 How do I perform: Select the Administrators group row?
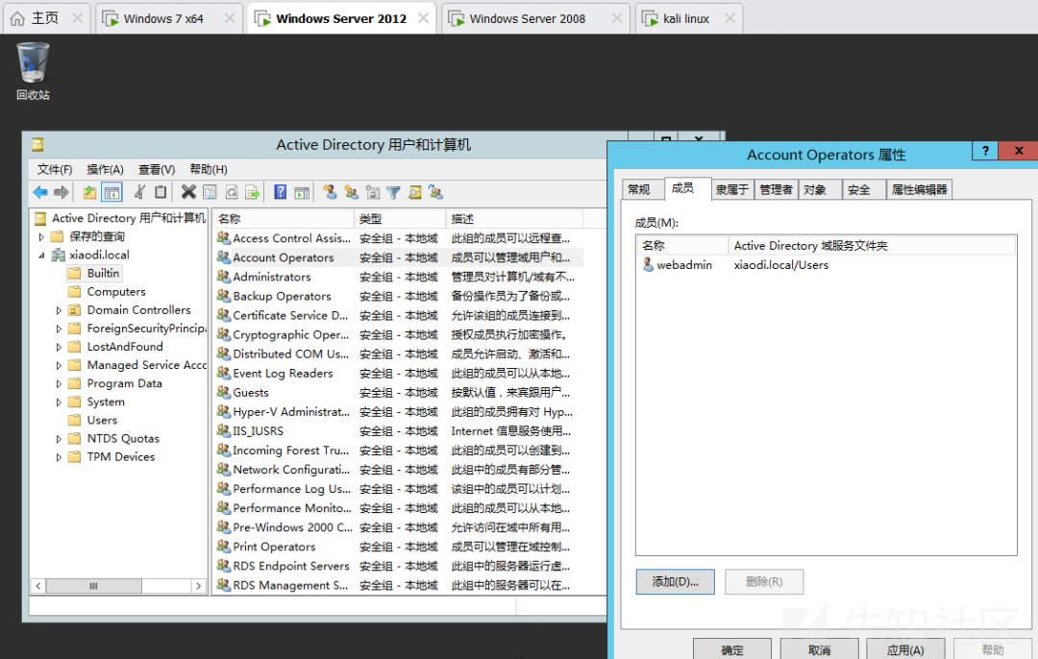pos(399,278)
